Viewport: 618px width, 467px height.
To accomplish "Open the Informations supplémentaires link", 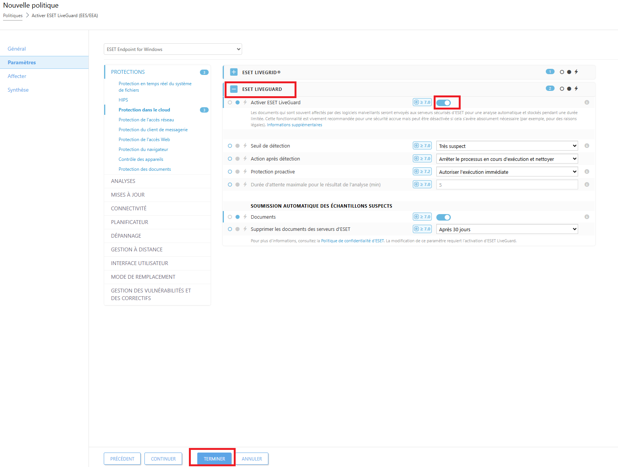I will 295,125.
